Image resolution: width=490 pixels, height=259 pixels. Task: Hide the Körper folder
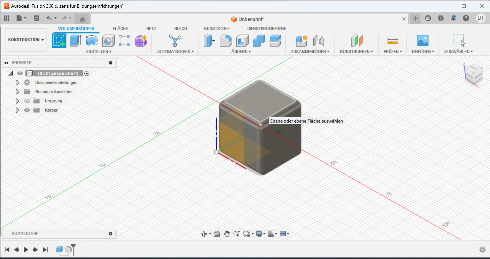coord(27,110)
